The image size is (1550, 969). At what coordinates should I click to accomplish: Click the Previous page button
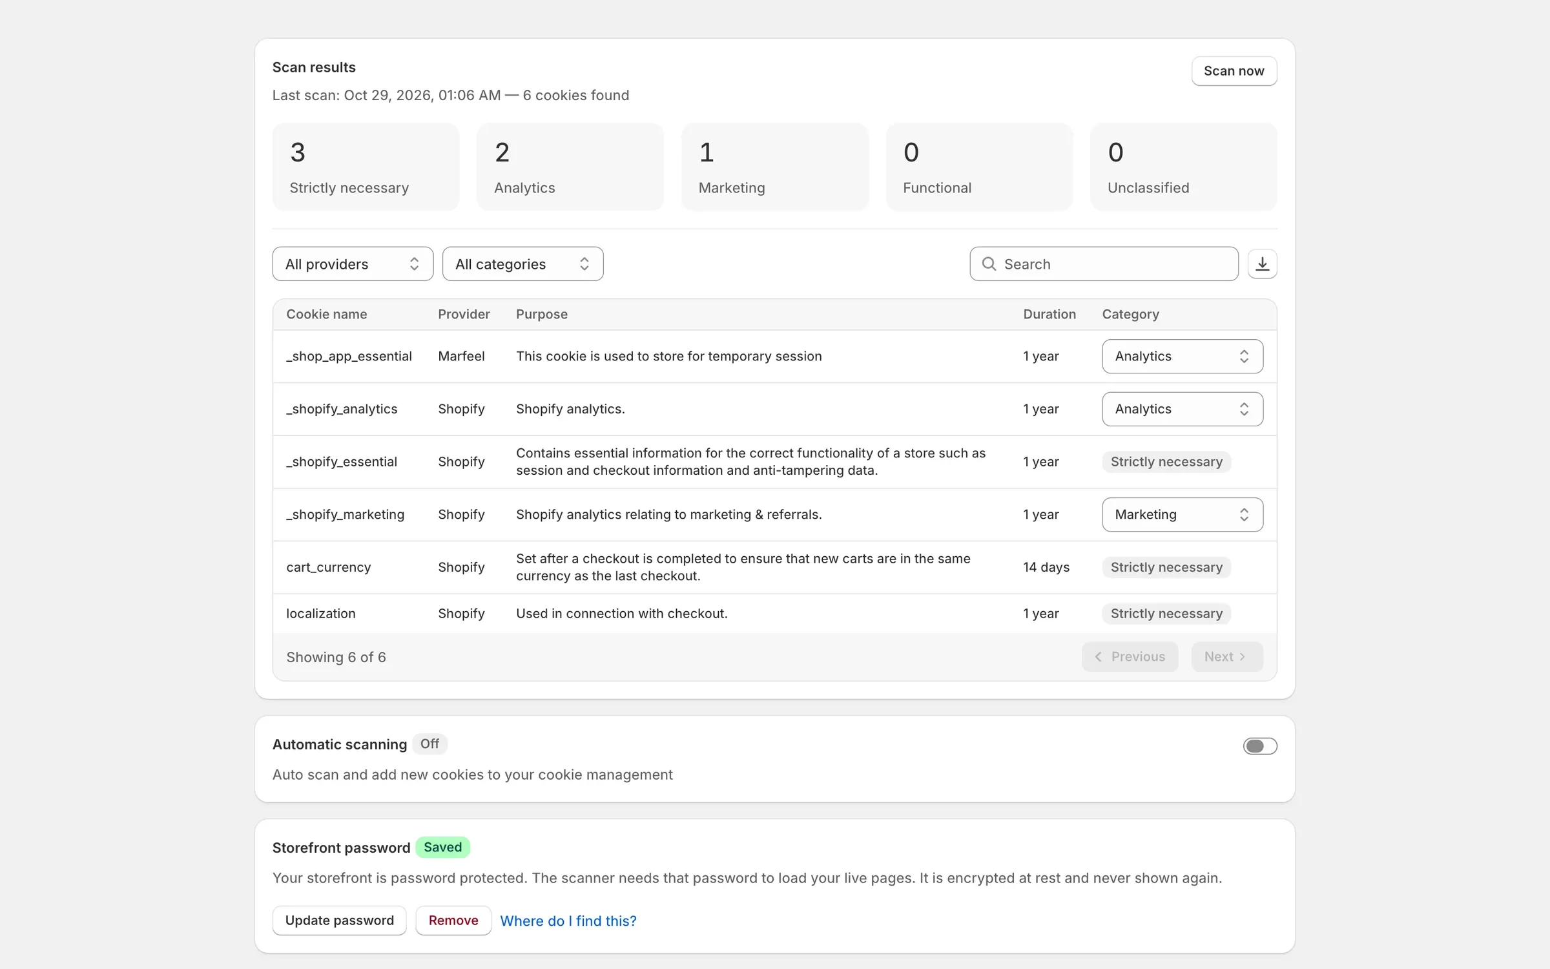[x=1130, y=656]
